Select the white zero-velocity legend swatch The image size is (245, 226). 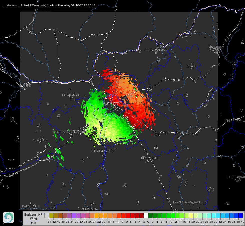146,215
